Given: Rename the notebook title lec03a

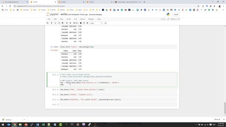Looking at the screenshot, I should pyautogui.click(x=64, y=14).
